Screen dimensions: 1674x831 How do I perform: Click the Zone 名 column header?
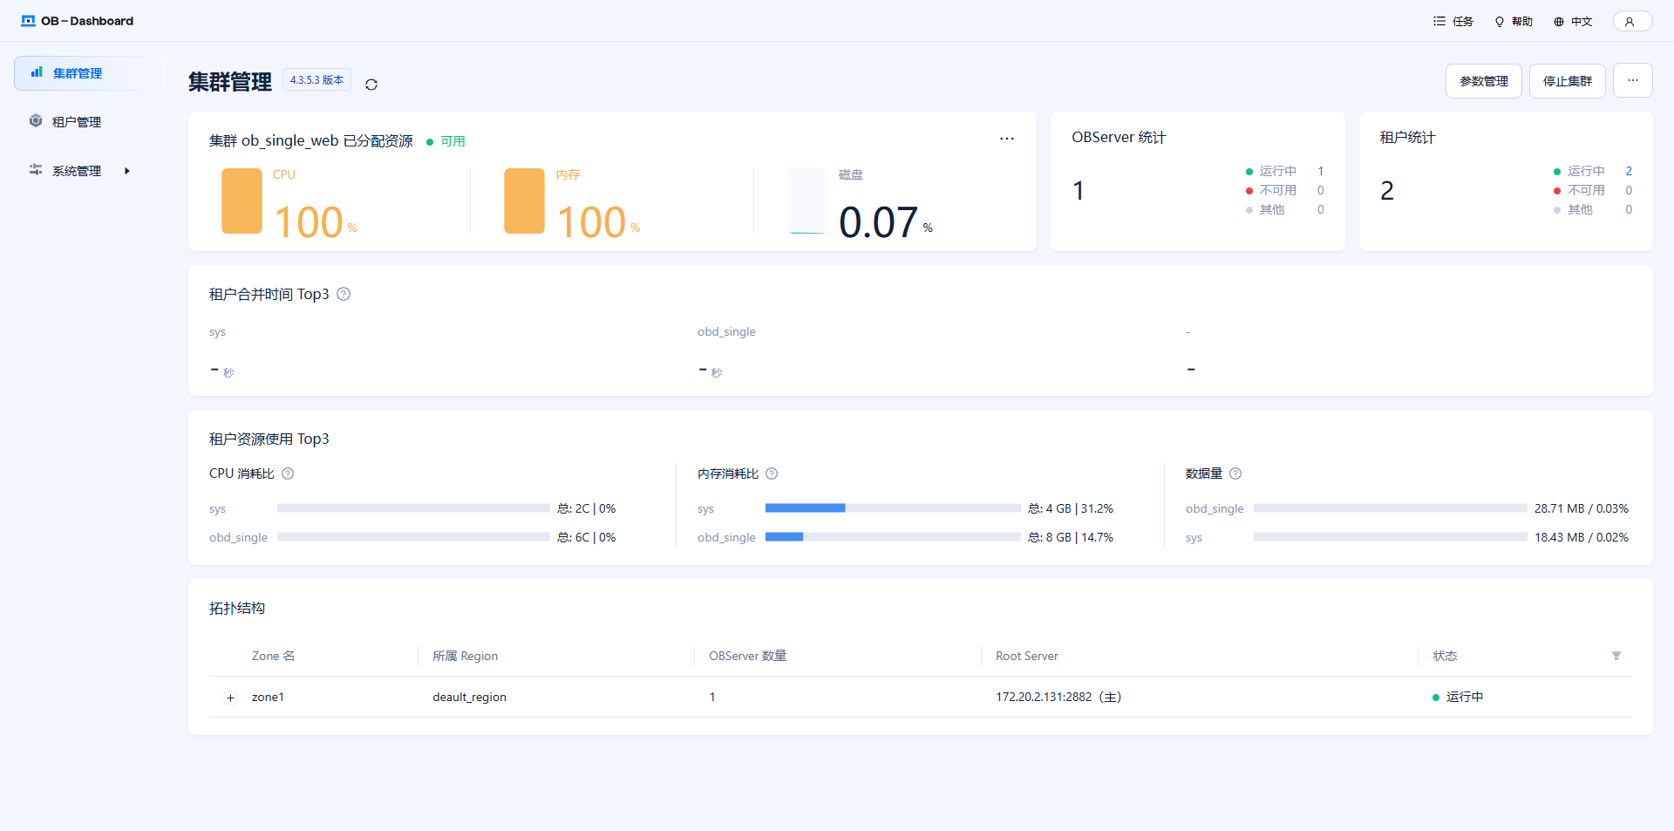click(274, 656)
